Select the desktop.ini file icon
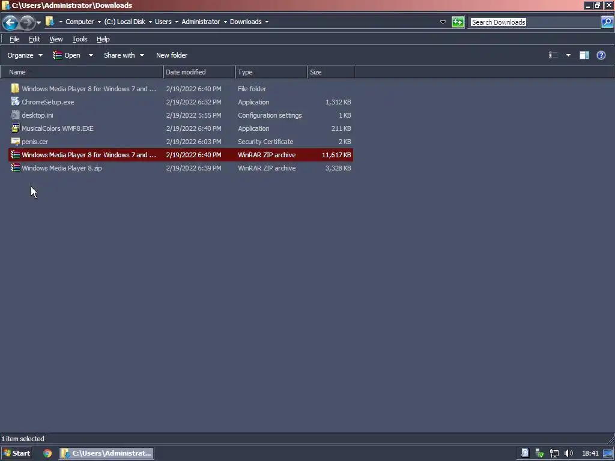Viewport: 615px width, 461px height. (15, 115)
